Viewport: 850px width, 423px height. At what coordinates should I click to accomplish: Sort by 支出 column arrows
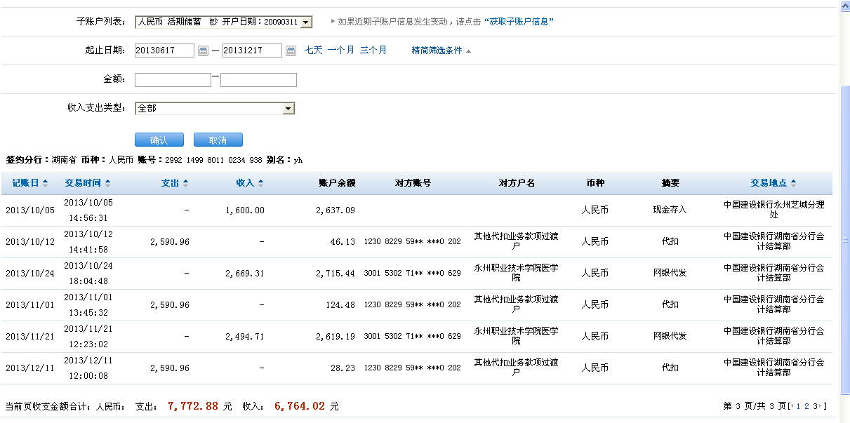(x=185, y=183)
